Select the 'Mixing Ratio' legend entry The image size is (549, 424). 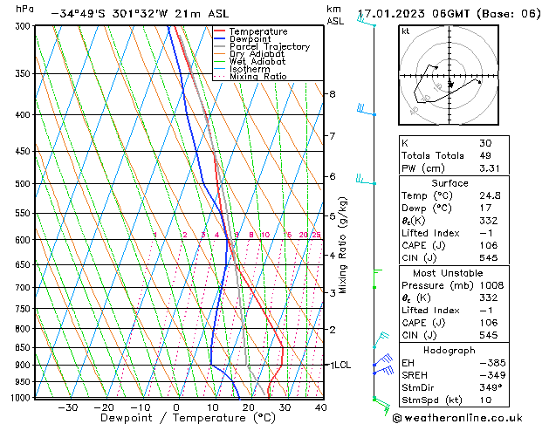258,77
